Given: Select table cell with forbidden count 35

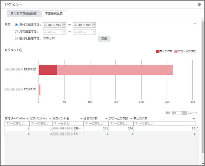Looking at the screenshot, I should click(164, 129).
